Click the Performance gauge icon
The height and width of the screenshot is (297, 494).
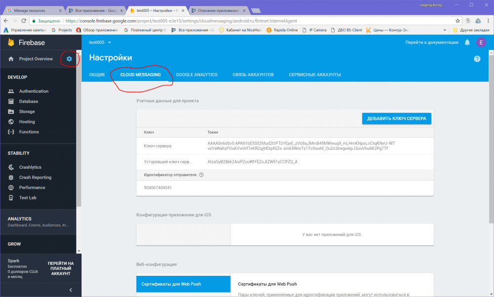[x=11, y=187]
